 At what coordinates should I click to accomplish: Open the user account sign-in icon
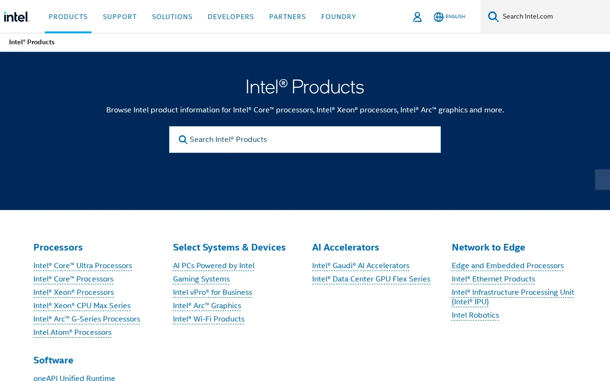pyautogui.click(x=417, y=17)
